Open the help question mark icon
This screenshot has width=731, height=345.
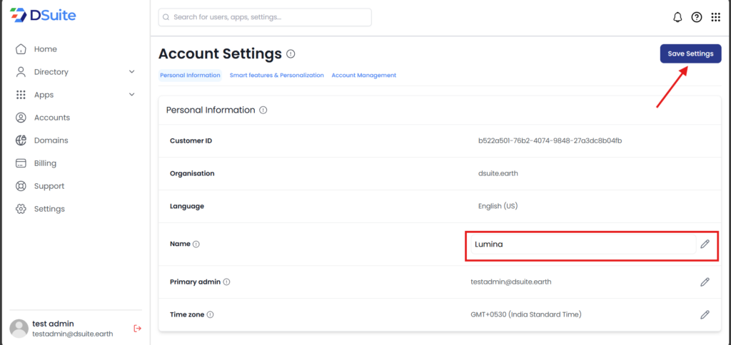[697, 17]
